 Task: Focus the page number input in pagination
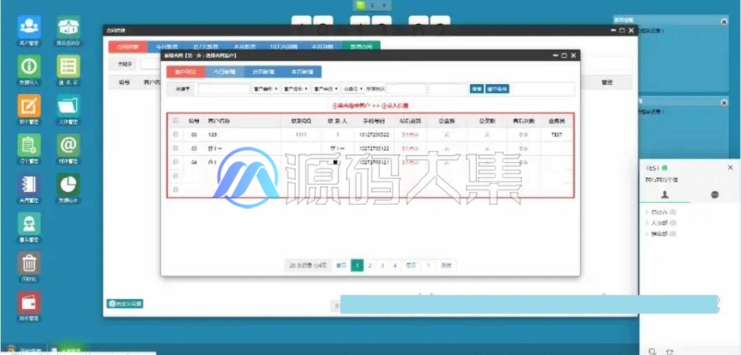pos(428,265)
